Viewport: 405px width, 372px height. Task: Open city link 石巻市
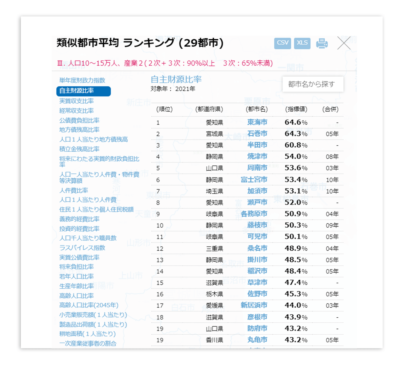pyautogui.click(x=257, y=134)
